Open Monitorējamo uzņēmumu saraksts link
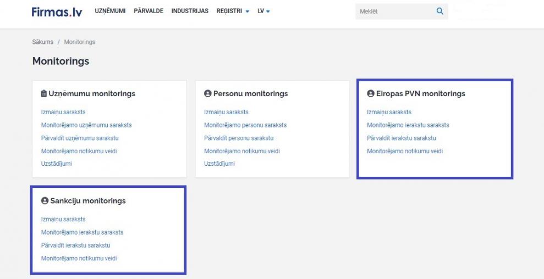544x279 pixels. [86, 125]
